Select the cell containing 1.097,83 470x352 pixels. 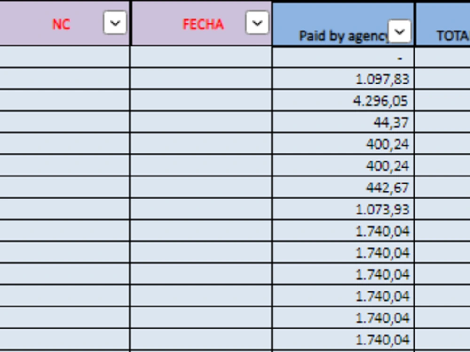343,79
